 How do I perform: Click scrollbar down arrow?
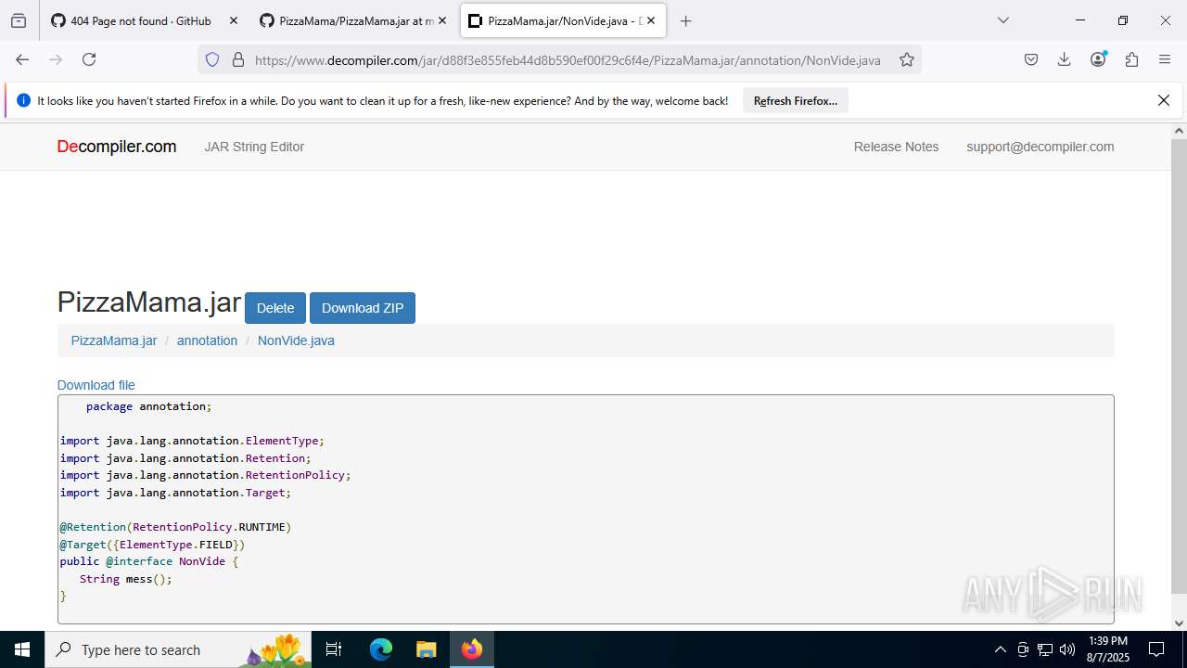coord(1179,623)
